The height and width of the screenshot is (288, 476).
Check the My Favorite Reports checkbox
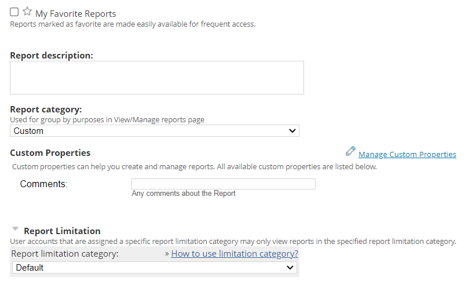pos(14,12)
